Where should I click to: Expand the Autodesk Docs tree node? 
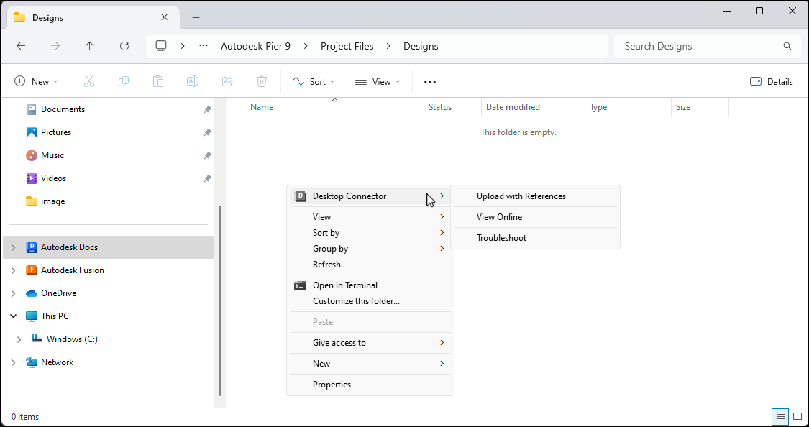click(13, 247)
